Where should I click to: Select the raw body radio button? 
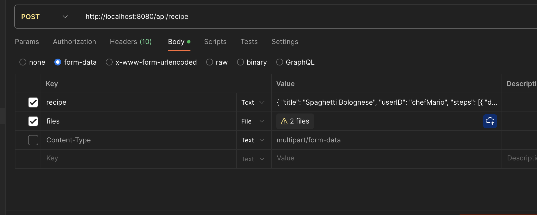pyautogui.click(x=210, y=62)
